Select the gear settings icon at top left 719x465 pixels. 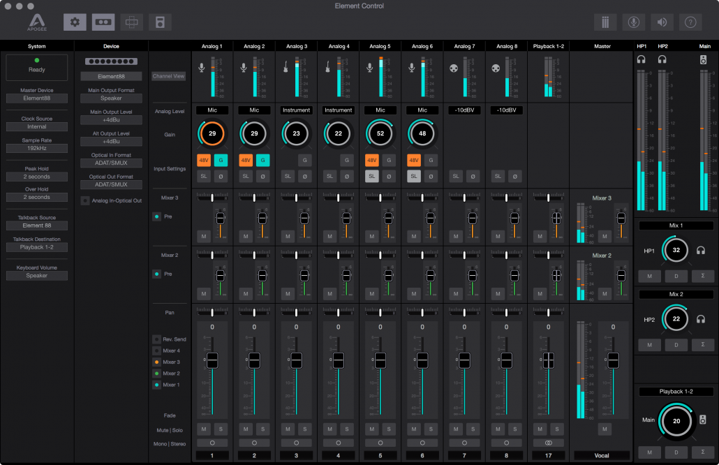point(74,22)
